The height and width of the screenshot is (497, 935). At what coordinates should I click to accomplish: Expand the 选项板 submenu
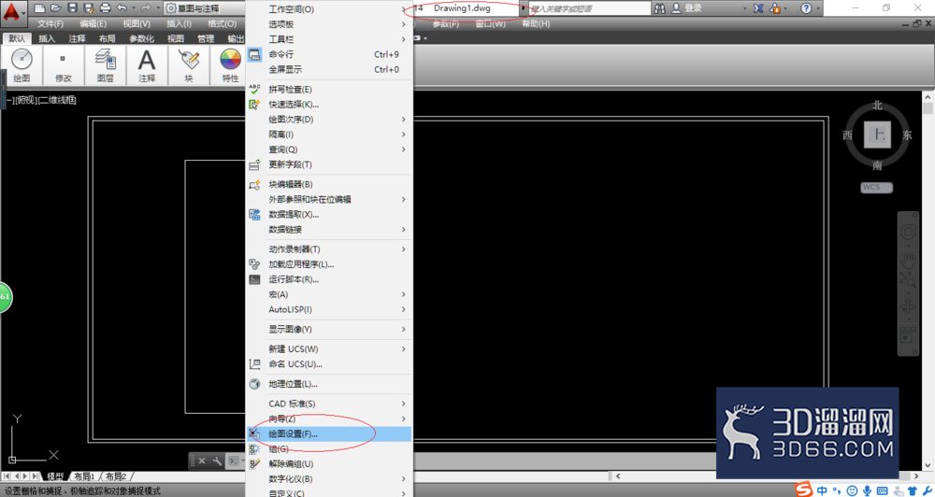[x=329, y=24]
